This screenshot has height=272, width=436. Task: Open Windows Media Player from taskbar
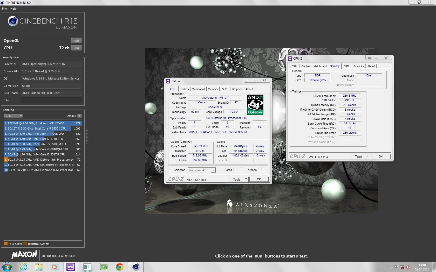click(x=55, y=267)
